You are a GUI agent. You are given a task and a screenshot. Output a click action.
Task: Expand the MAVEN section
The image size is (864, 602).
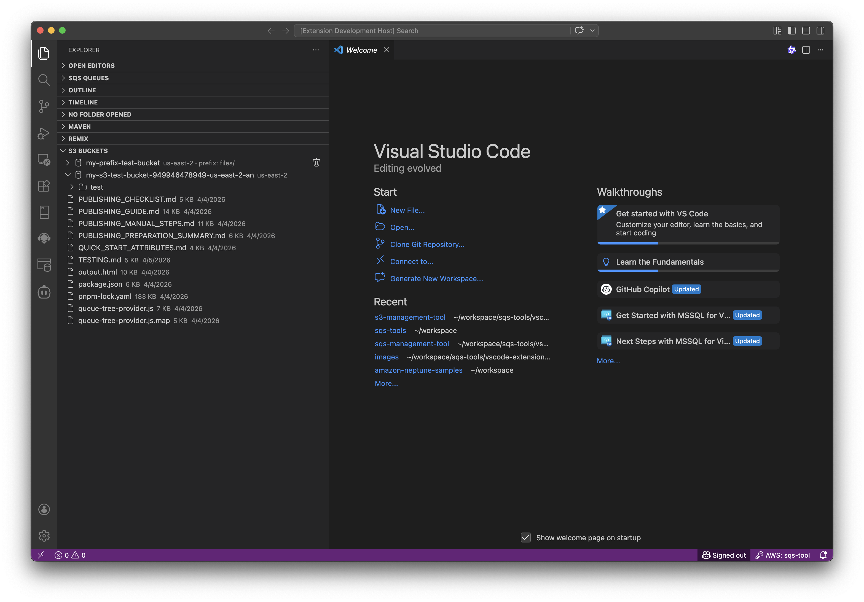[193, 127]
